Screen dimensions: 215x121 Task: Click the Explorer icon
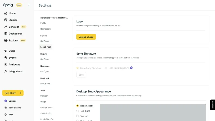(x=6, y=41)
